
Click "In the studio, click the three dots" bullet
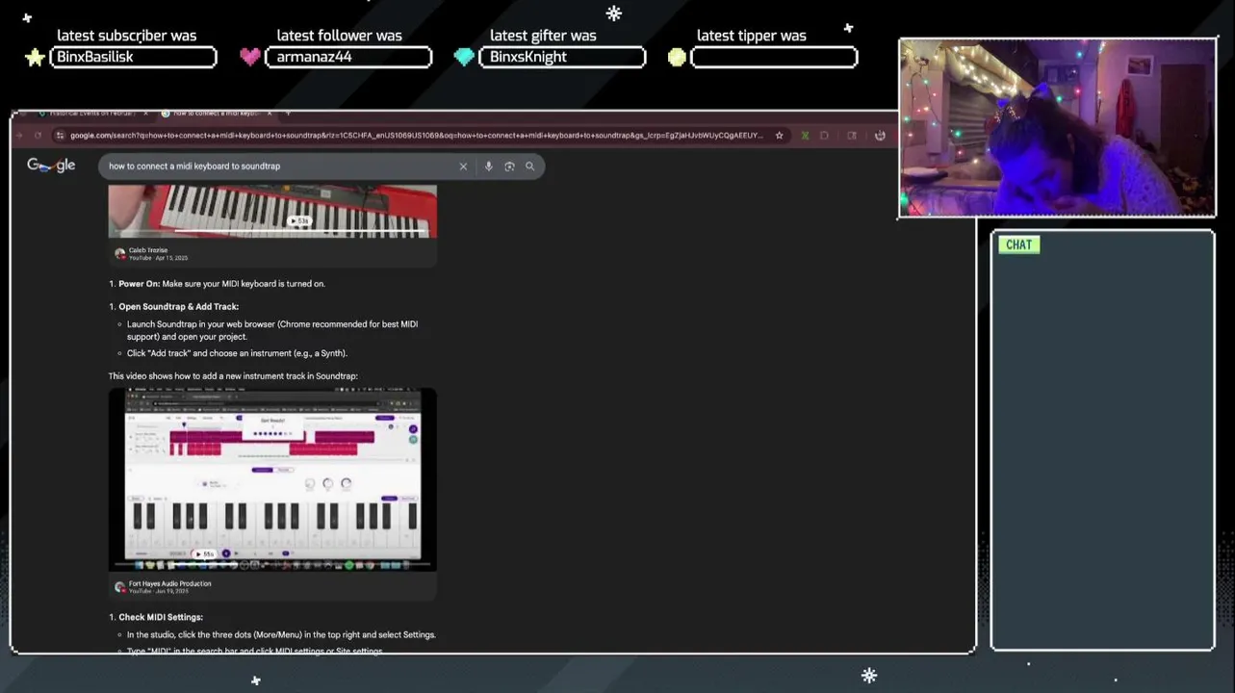[281, 635]
